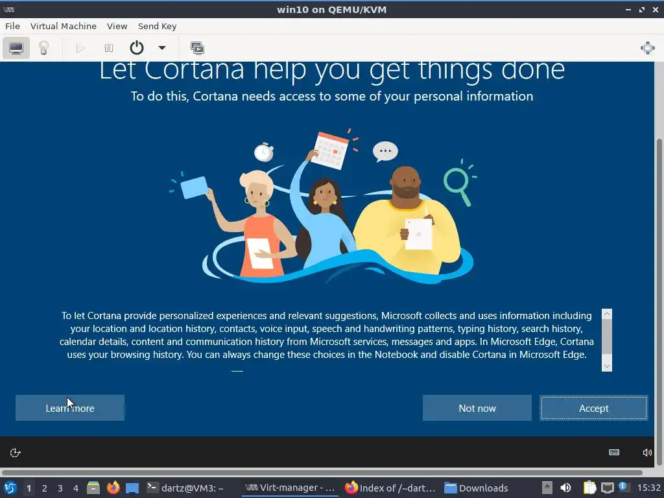Click the taskbar clock 15:32
The image size is (664, 498).
648,488
